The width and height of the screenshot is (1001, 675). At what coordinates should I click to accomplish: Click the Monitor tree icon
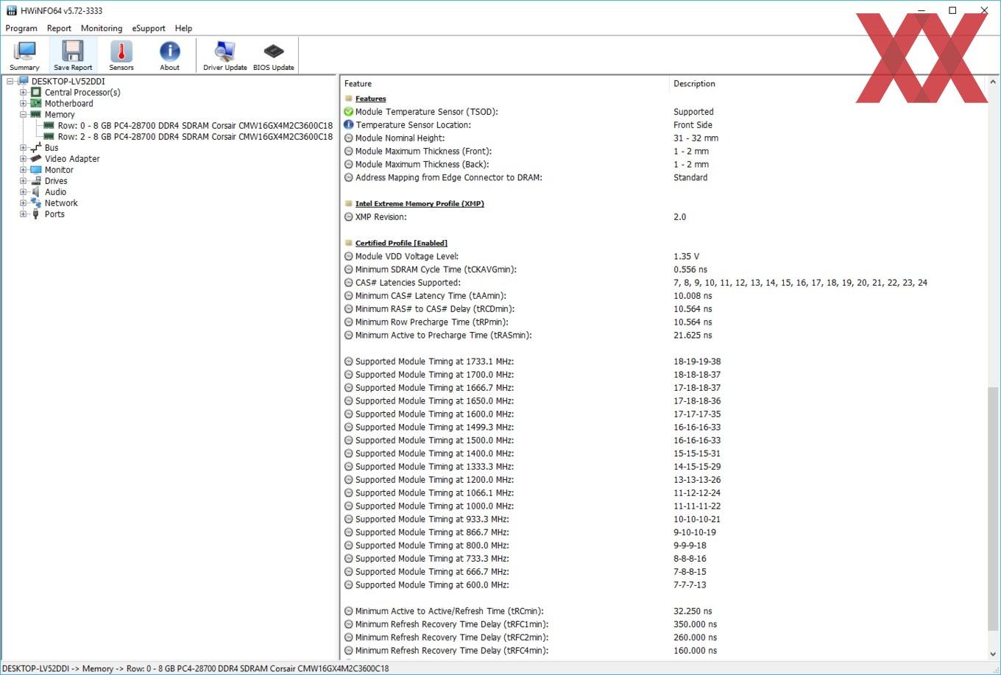coord(36,170)
